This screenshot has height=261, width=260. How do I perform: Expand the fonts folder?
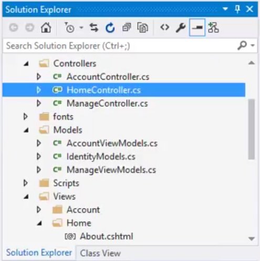pyautogui.click(x=26, y=117)
